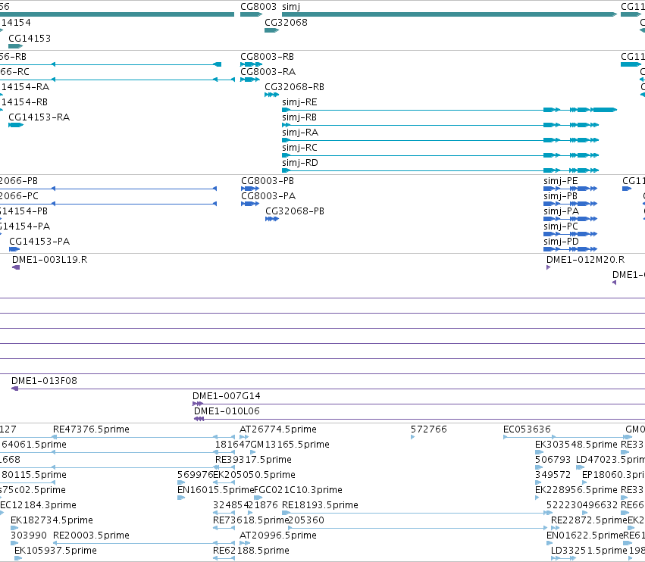Click the RE20003.5prime EST label
The width and height of the screenshot is (645, 562).
tap(91, 536)
